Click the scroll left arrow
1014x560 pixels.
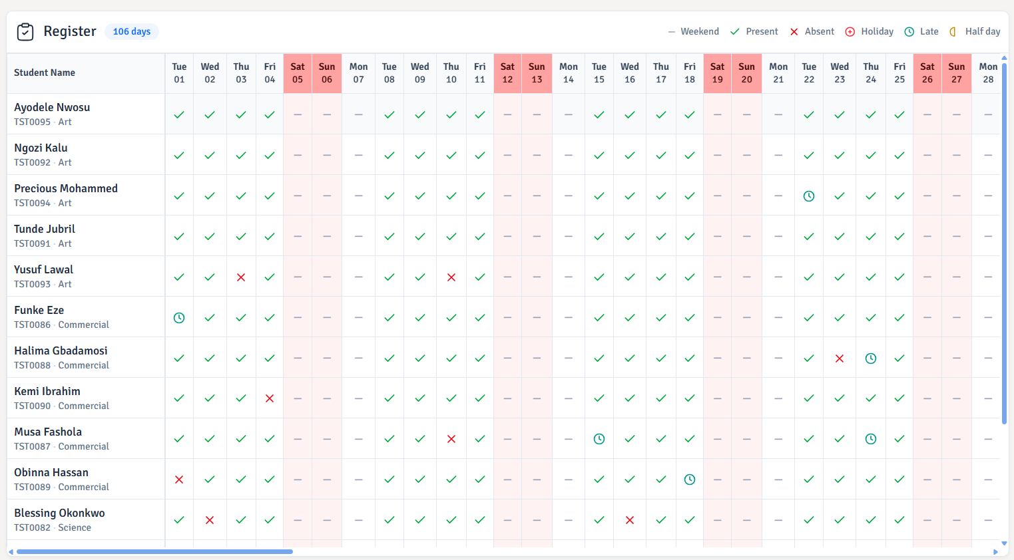click(11, 552)
